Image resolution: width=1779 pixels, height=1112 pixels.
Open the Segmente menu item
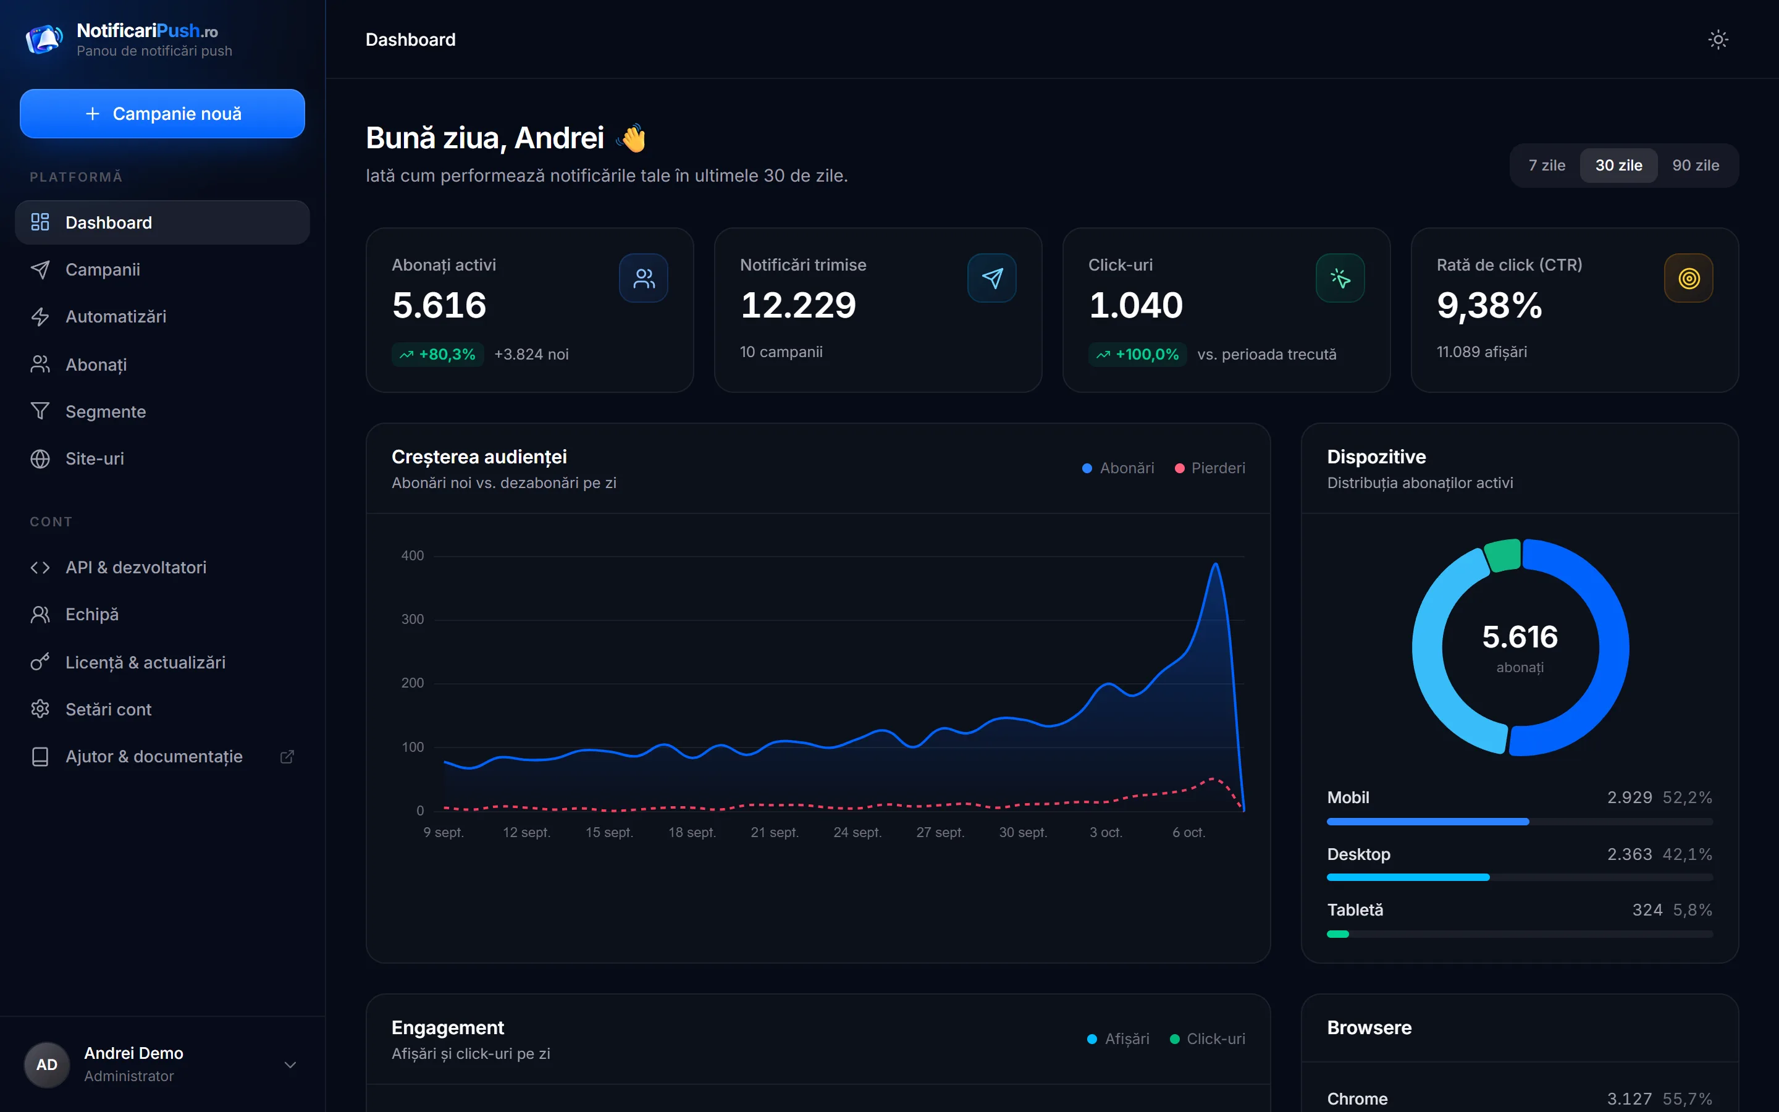point(162,411)
